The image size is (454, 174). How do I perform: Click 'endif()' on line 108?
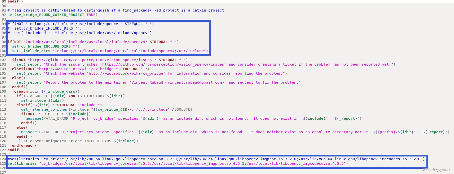point(20,87)
